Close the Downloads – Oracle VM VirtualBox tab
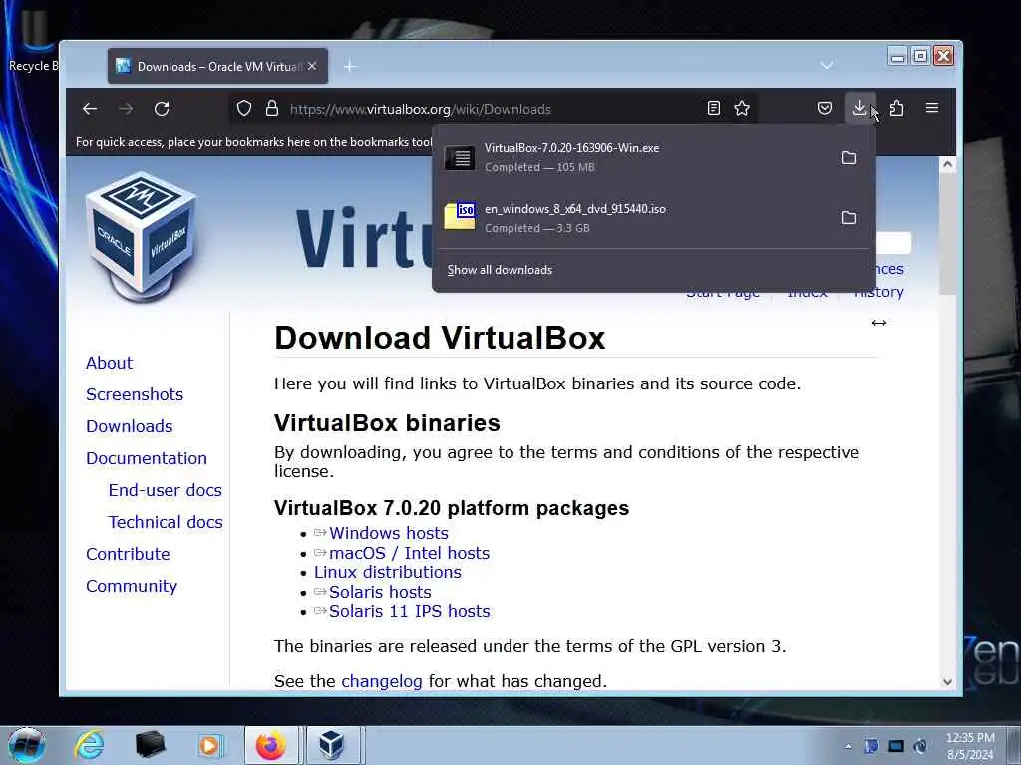The image size is (1021, 765). 312,66
